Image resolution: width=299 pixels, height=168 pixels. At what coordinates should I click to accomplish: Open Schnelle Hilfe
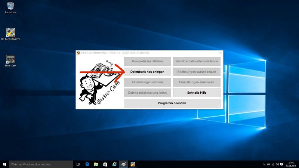[x=197, y=93]
